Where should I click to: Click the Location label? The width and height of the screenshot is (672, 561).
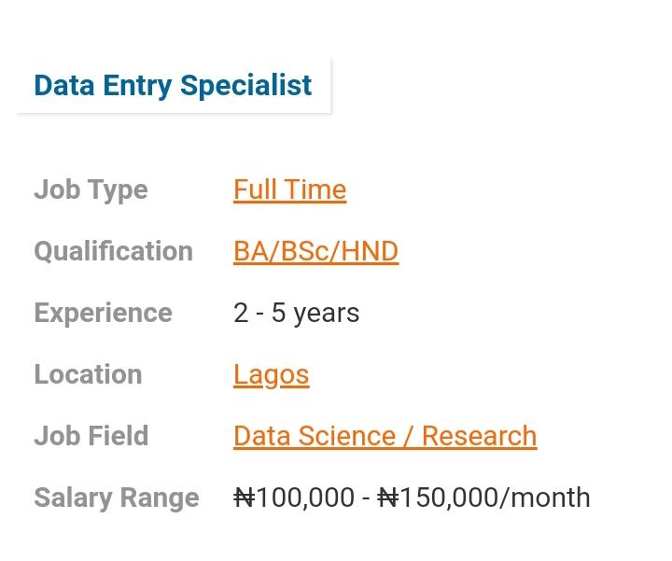[88, 374]
